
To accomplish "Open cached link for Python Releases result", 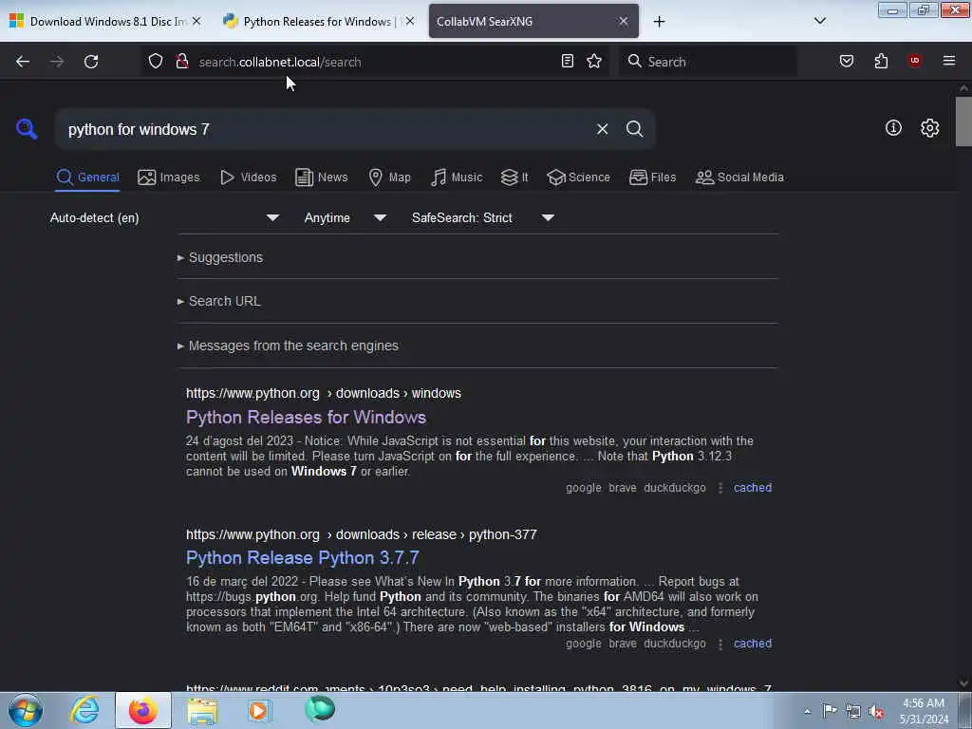I will pos(753,488).
